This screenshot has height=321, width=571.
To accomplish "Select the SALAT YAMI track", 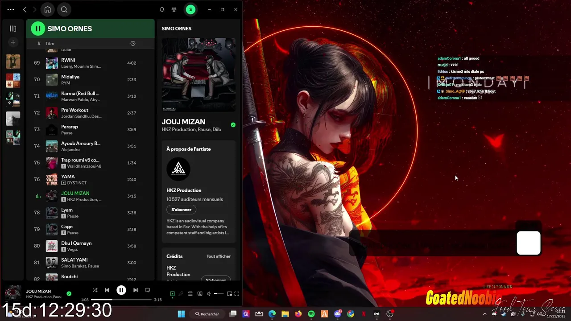I will tap(91, 263).
